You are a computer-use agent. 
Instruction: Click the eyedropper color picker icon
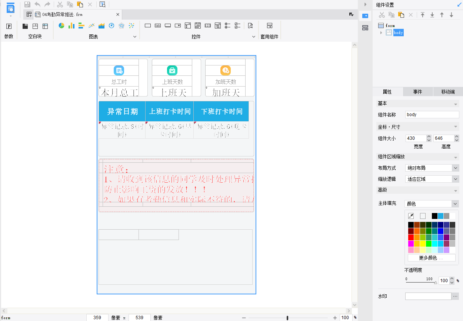tap(411, 216)
